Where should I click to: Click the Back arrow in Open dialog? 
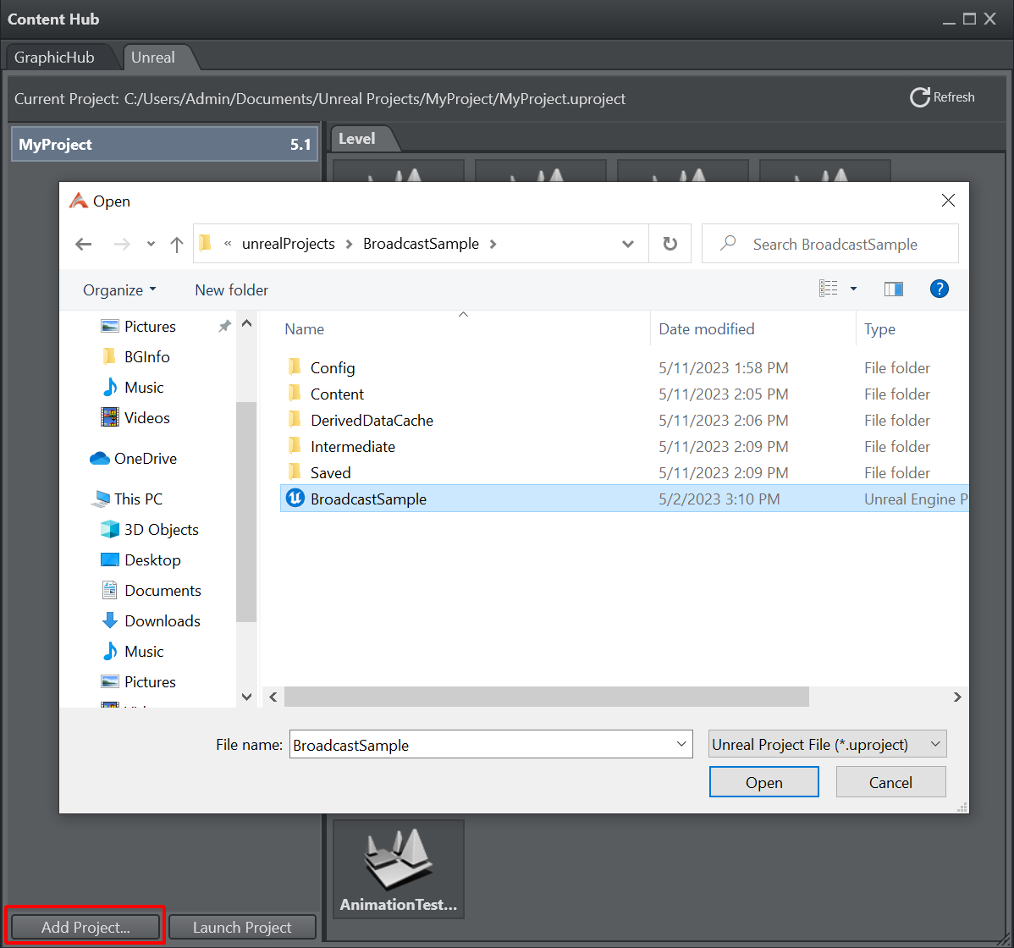coord(83,244)
